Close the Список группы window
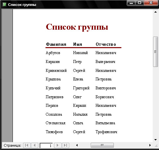The image size is (159, 150). tap(151, 3)
